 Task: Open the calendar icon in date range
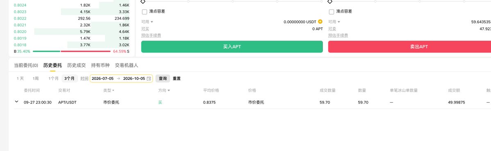pyautogui.click(x=149, y=79)
